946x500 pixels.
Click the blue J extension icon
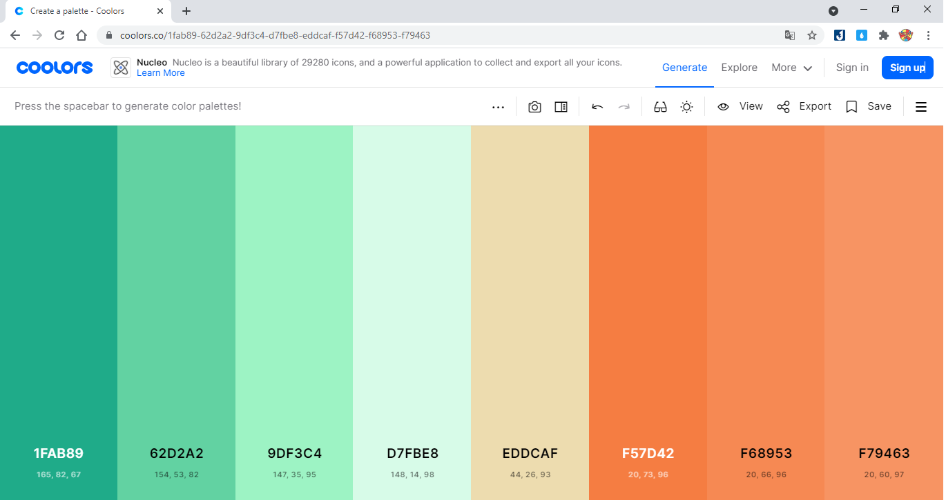pos(840,35)
